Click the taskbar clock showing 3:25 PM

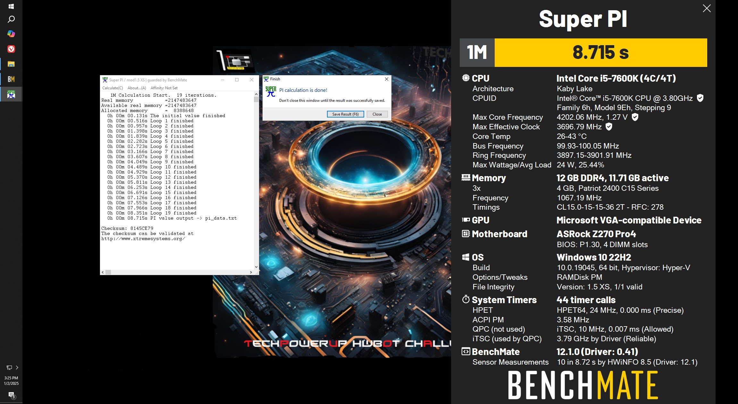(11, 380)
